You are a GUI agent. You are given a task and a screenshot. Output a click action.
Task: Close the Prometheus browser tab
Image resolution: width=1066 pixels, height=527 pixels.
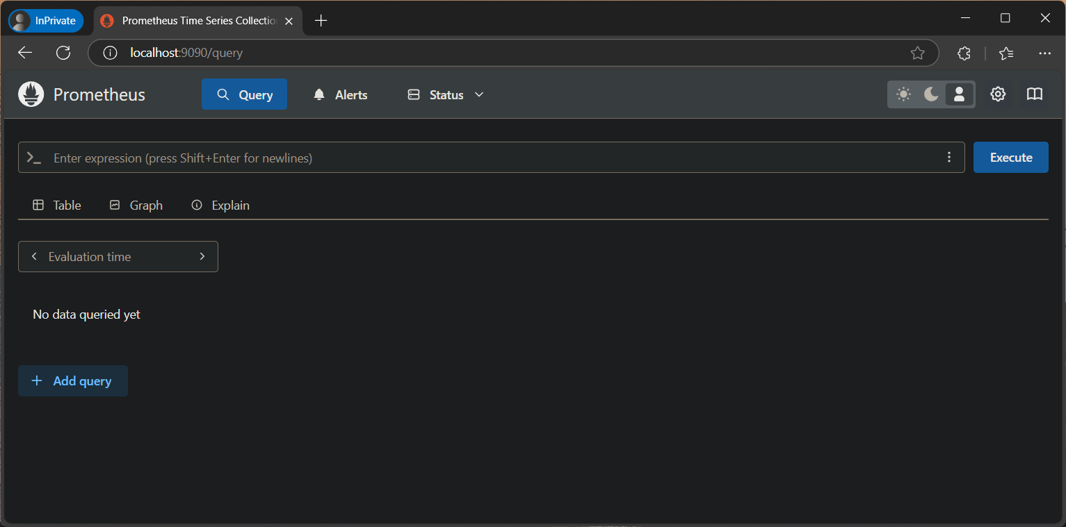click(x=289, y=21)
